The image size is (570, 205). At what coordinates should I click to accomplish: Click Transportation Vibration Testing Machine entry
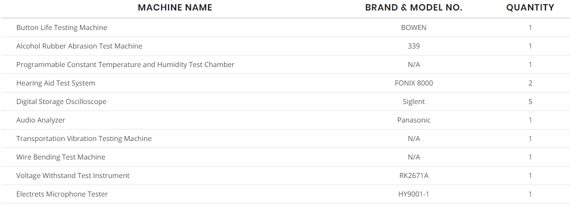click(84, 138)
